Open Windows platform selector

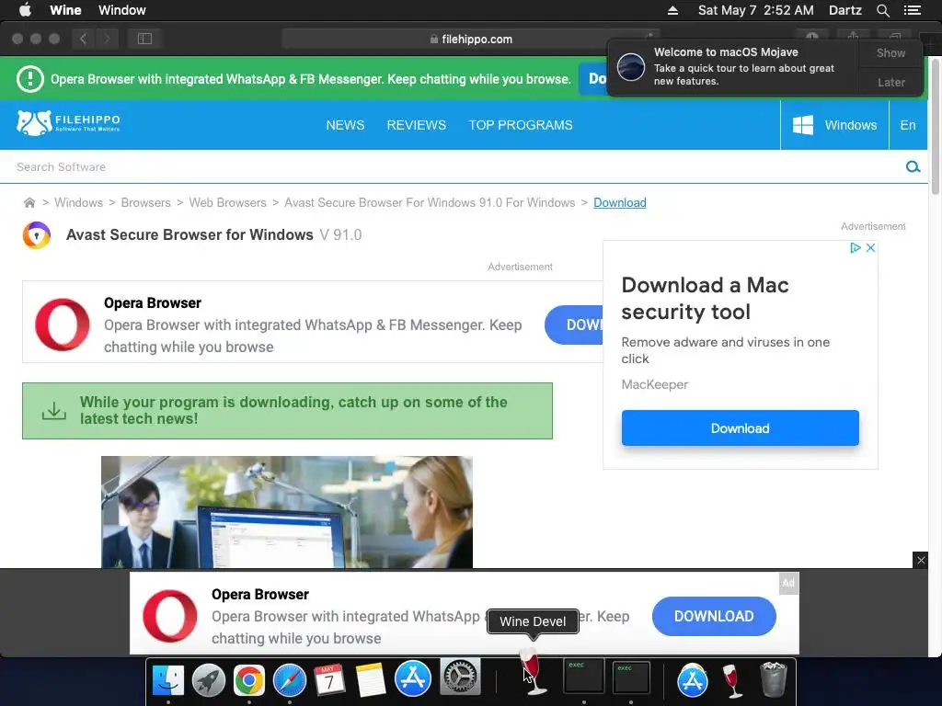(834, 125)
